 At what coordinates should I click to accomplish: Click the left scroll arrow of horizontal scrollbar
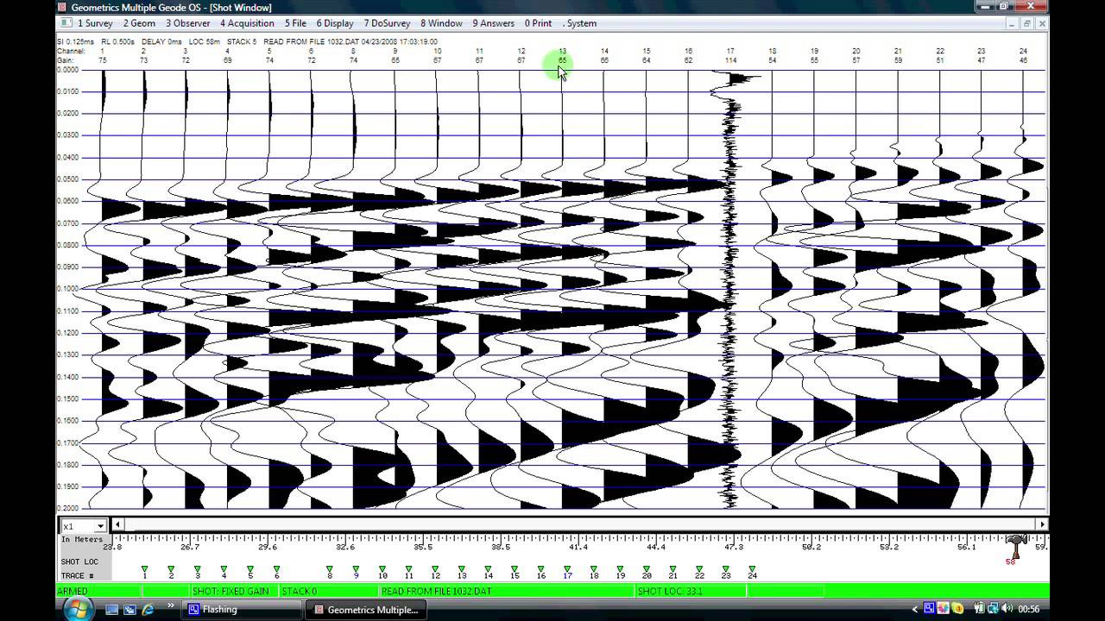point(118,524)
